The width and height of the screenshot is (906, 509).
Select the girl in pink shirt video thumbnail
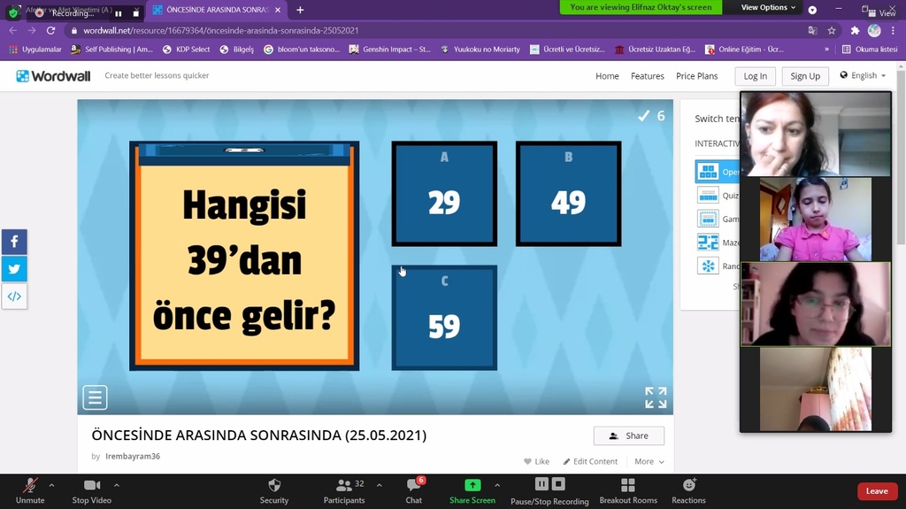tap(816, 220)
